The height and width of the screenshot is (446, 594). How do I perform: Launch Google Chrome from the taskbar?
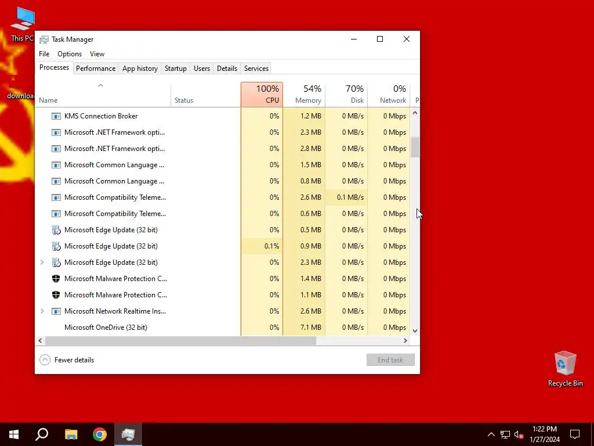[100, 434]
